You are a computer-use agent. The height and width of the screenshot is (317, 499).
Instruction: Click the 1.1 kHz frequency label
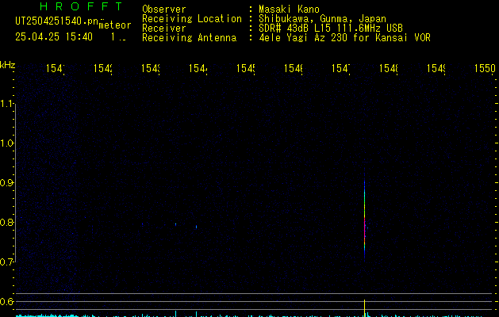(7, 104)
